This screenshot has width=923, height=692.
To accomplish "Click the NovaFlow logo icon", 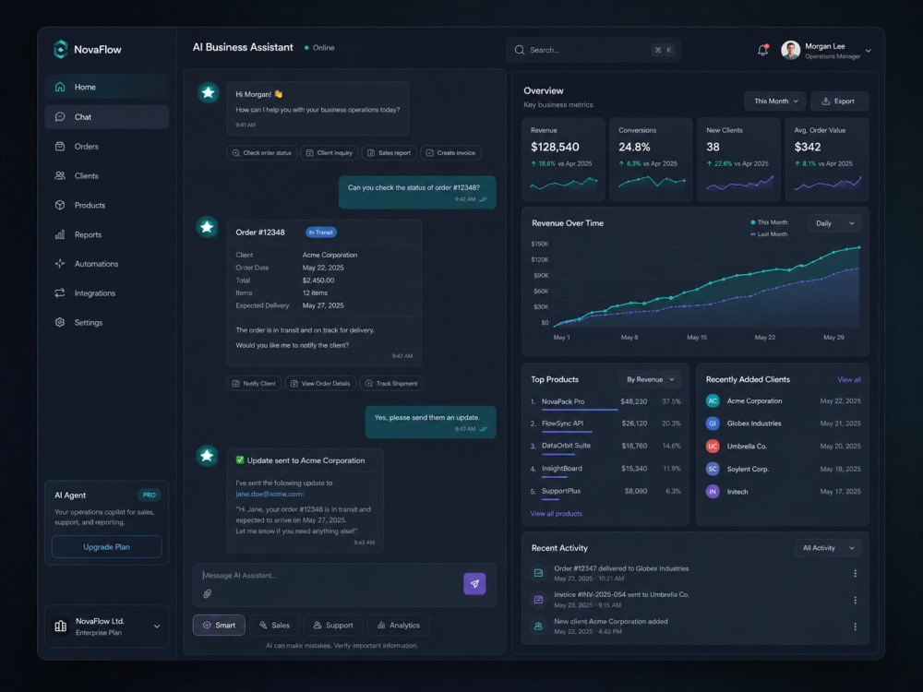I will coord(61,50).
